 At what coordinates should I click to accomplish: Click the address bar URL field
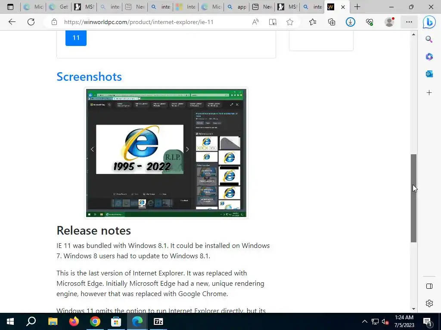[139, 22]
